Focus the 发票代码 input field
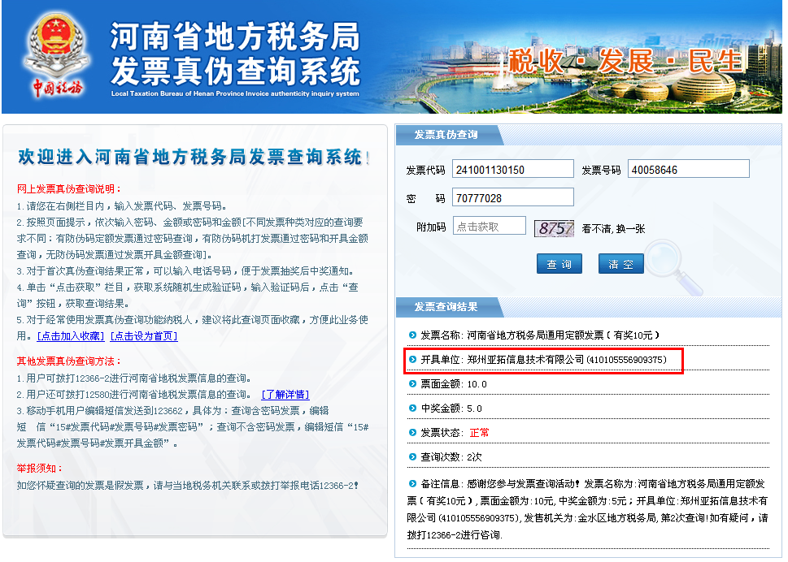The image size is (788, 562). coord(512,169)
